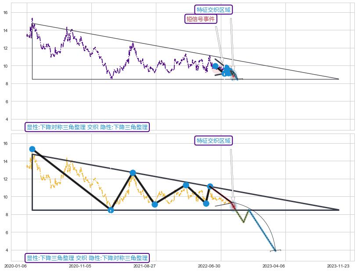Click end of blue projected line near value 4
Image resolution: width=357 pixels, height=271 pixels.
(x=275, y=250)
